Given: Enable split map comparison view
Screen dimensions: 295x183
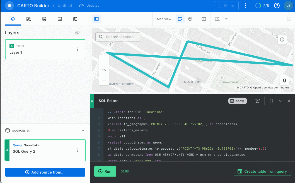Looking at the screenshot, I should click(204, 19).
